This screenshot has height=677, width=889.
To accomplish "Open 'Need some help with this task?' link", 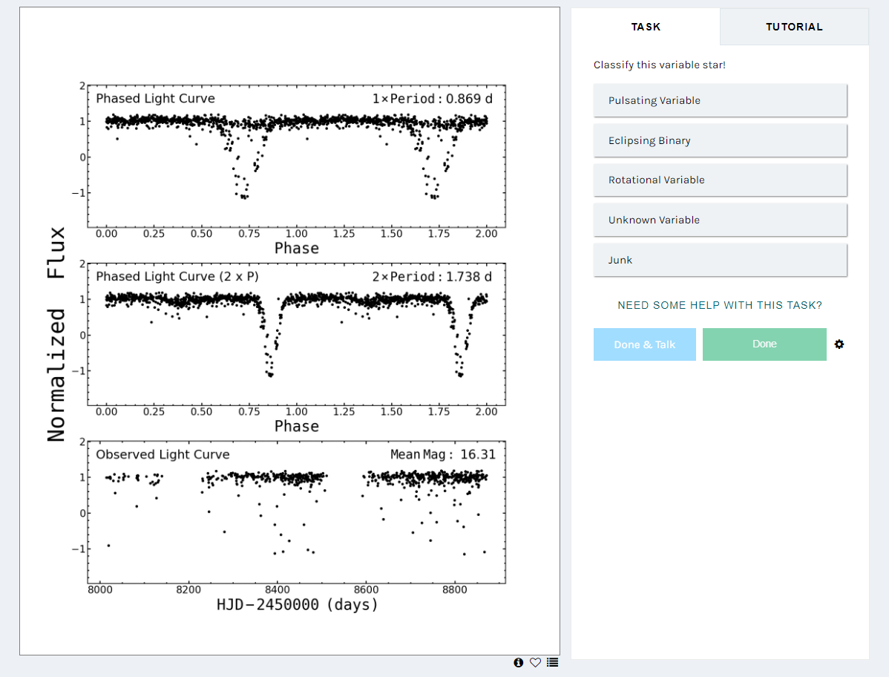I will pos(720,305).
